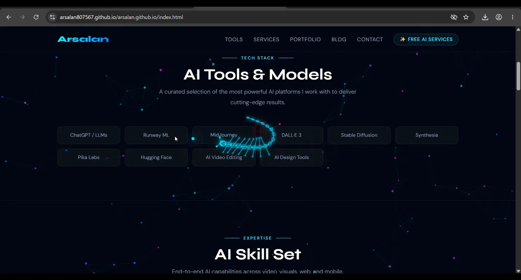Click the scrollbar up arrow

coord(518,29)
